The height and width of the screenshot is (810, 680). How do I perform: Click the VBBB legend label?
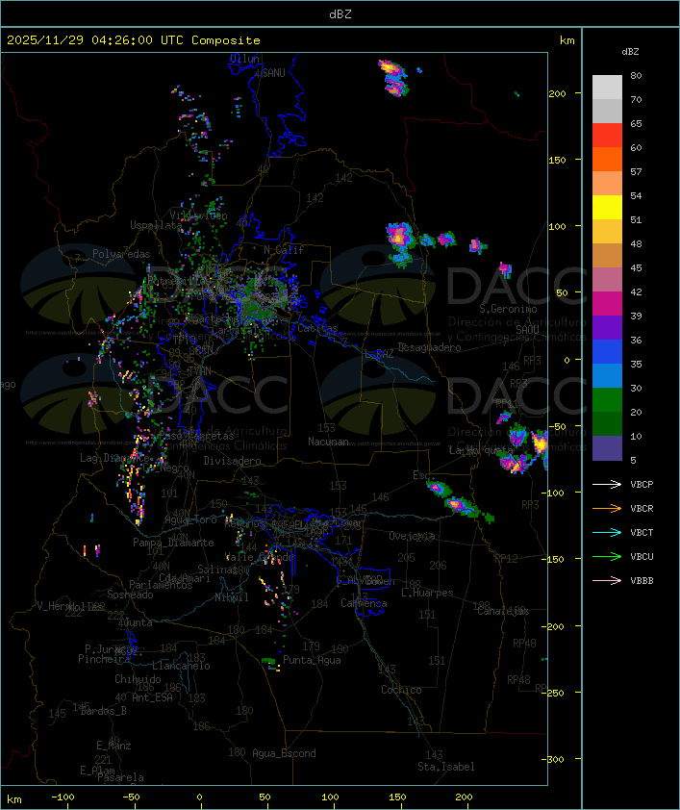pyautogui.click(x=642, y=581)
